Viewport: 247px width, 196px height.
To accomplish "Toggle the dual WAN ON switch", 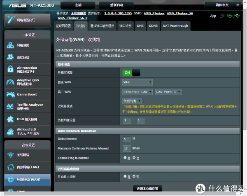I will tap(132, 72).
